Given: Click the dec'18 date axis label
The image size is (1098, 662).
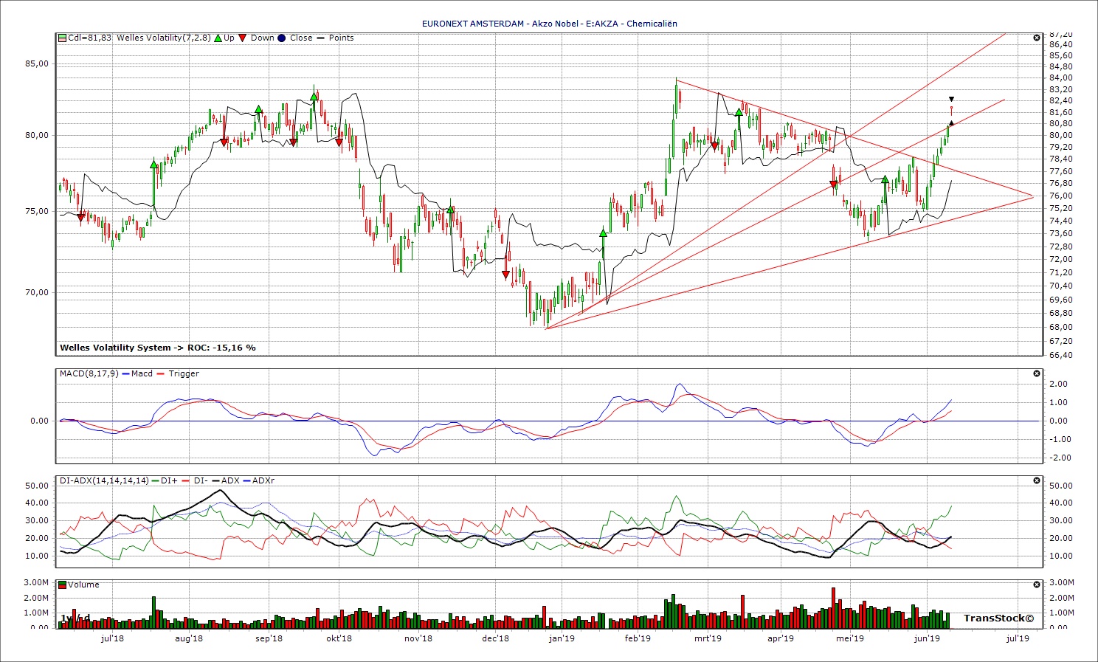Looking at the screenshot, I should tap(495, 638).
